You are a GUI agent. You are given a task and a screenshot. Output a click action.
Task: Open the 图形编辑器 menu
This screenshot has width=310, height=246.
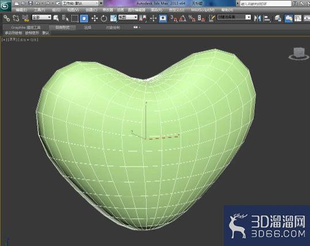click(x=137, y=10)
